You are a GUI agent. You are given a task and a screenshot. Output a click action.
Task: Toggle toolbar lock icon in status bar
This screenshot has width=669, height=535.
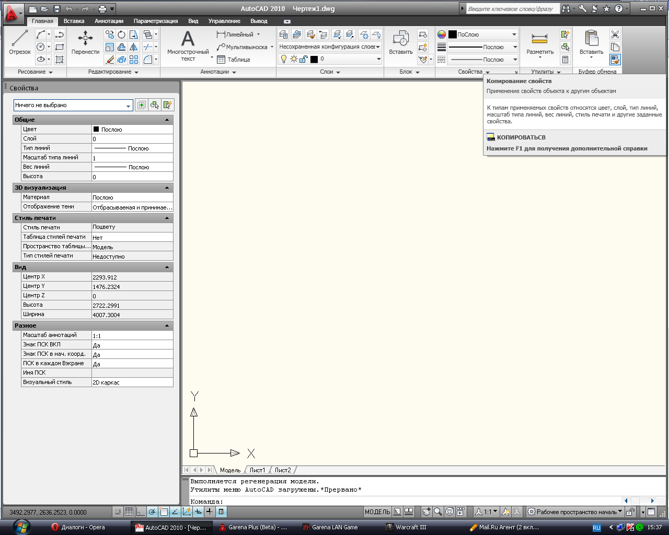coord(630,512)
